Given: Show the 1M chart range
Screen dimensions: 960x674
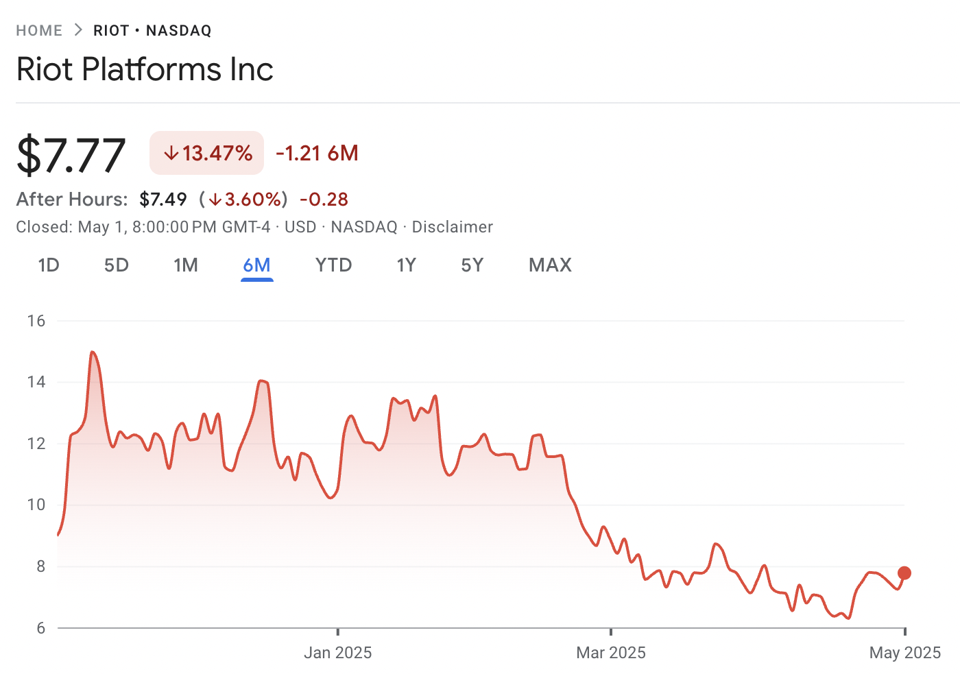Looking at the screenshot, I should pos(185,265).
